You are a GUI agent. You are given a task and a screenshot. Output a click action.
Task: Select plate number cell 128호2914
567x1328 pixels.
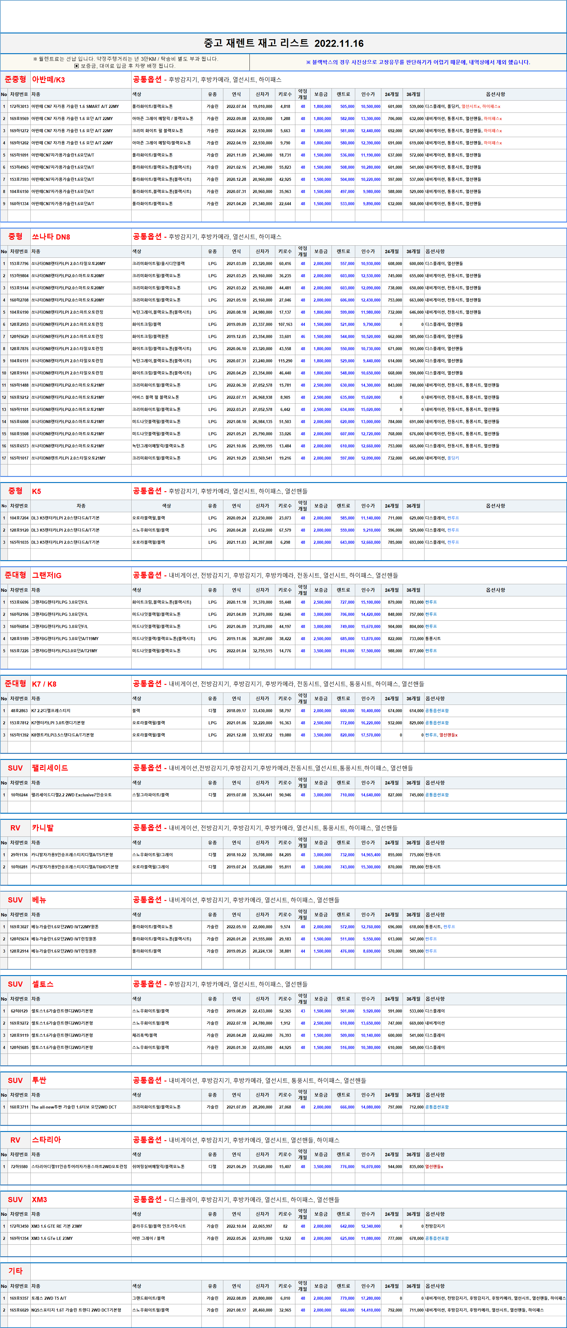pos(19,951)
